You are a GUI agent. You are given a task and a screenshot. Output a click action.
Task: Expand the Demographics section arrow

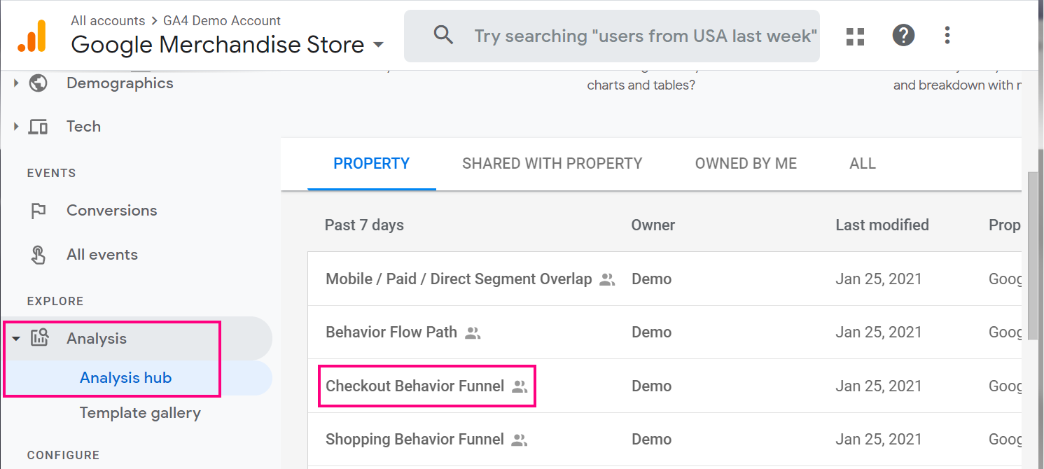point(16,83)
